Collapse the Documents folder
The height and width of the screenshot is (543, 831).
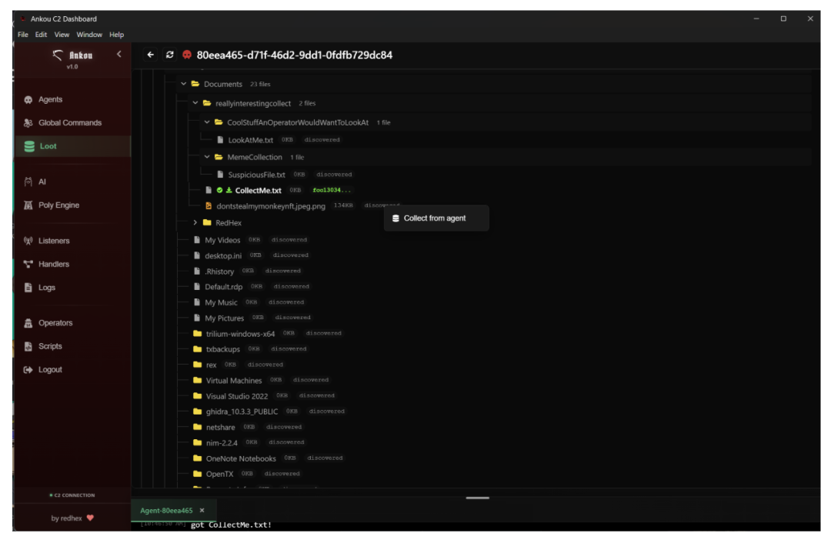(x=183, y=84)
